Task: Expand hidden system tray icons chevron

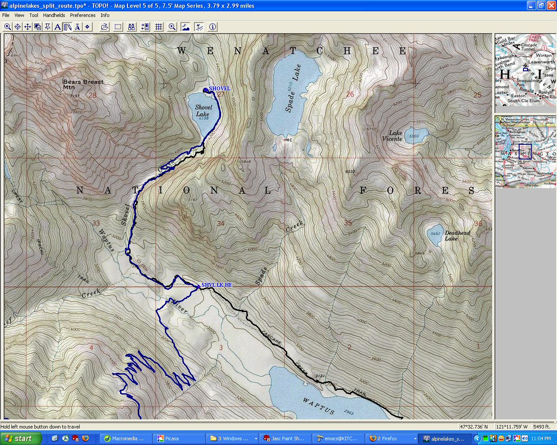Action: [477, 438]
